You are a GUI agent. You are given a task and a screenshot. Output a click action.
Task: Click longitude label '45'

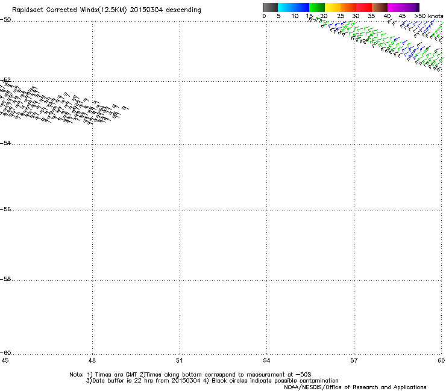(x=5, y=360)
